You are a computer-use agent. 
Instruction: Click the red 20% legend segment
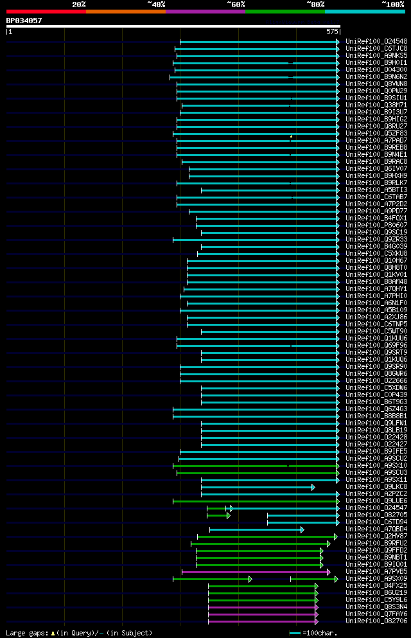(46, 12)
